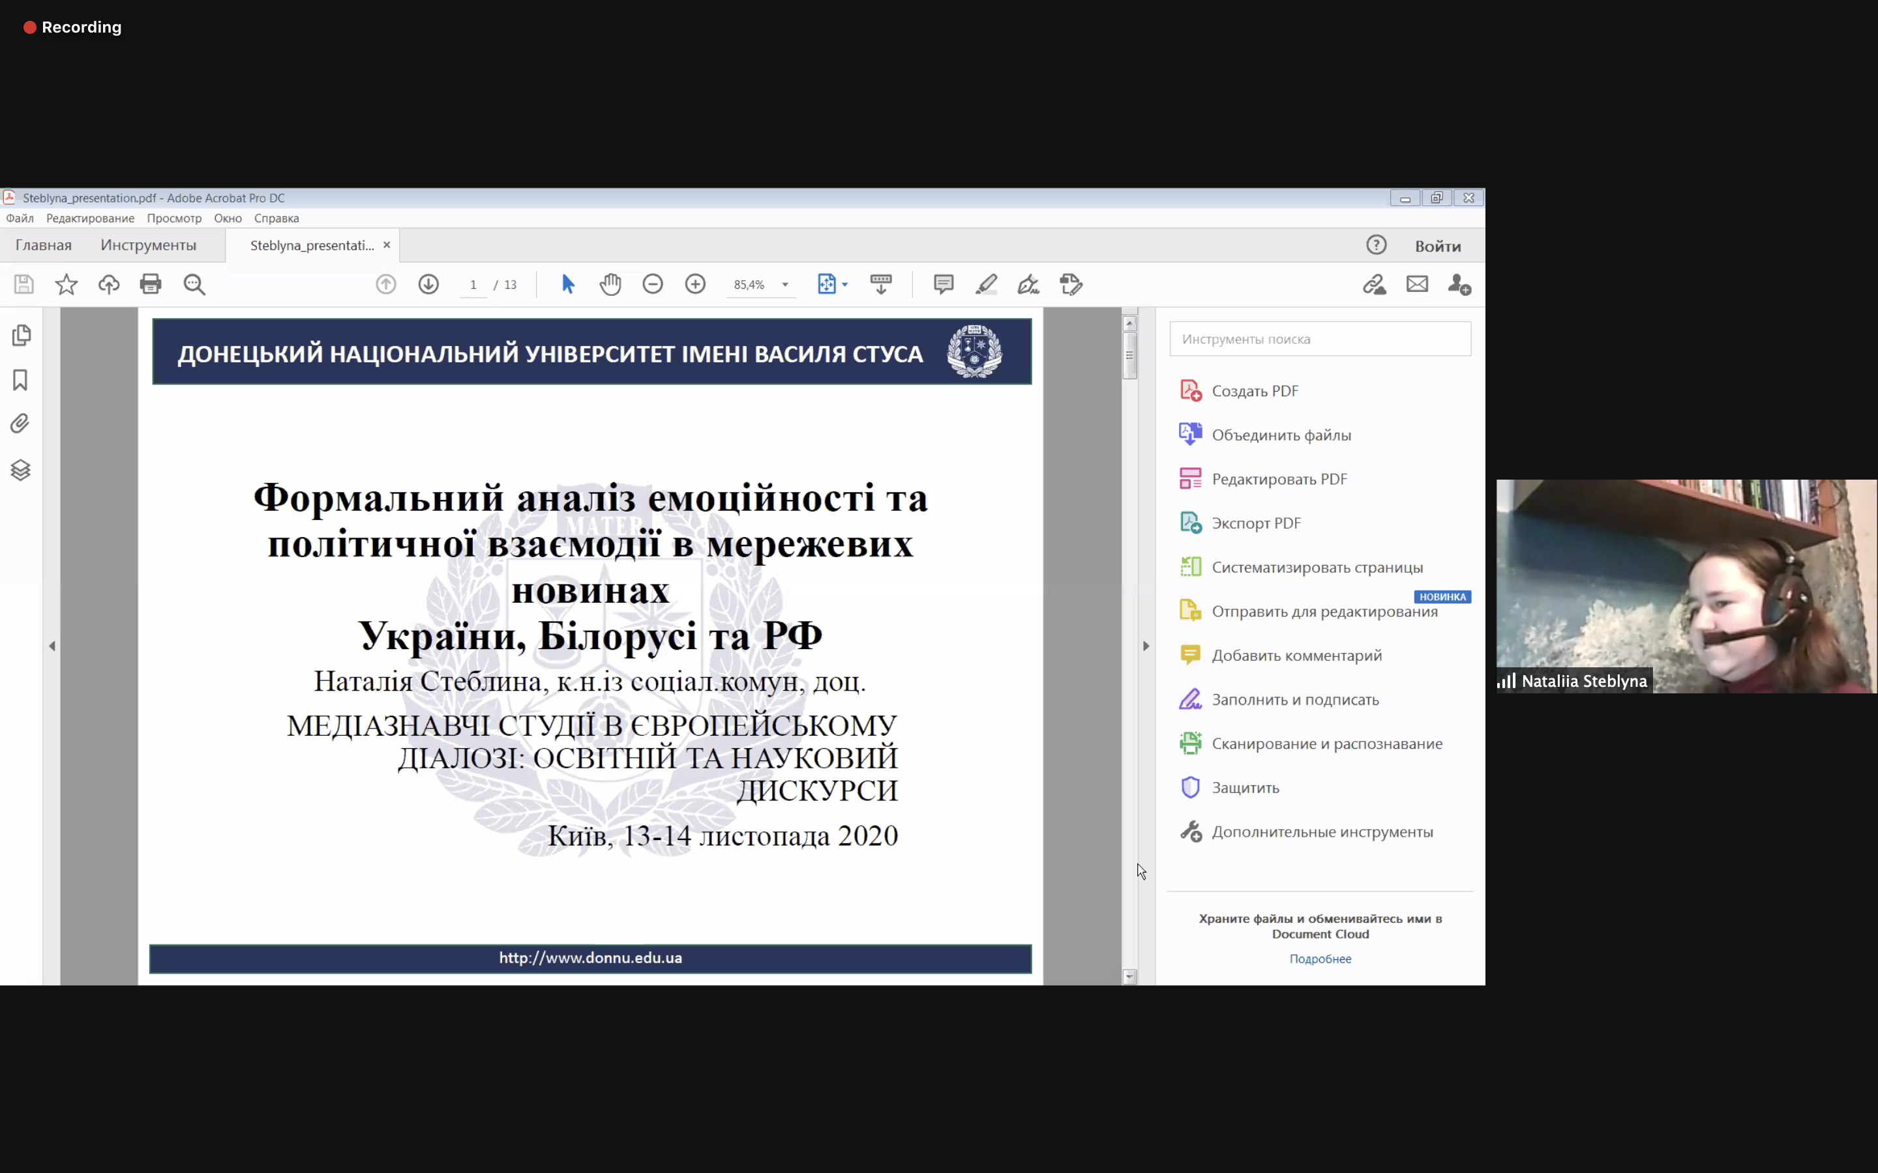
Task: Open page thumbnails panel icon
Action: (21, 335)
